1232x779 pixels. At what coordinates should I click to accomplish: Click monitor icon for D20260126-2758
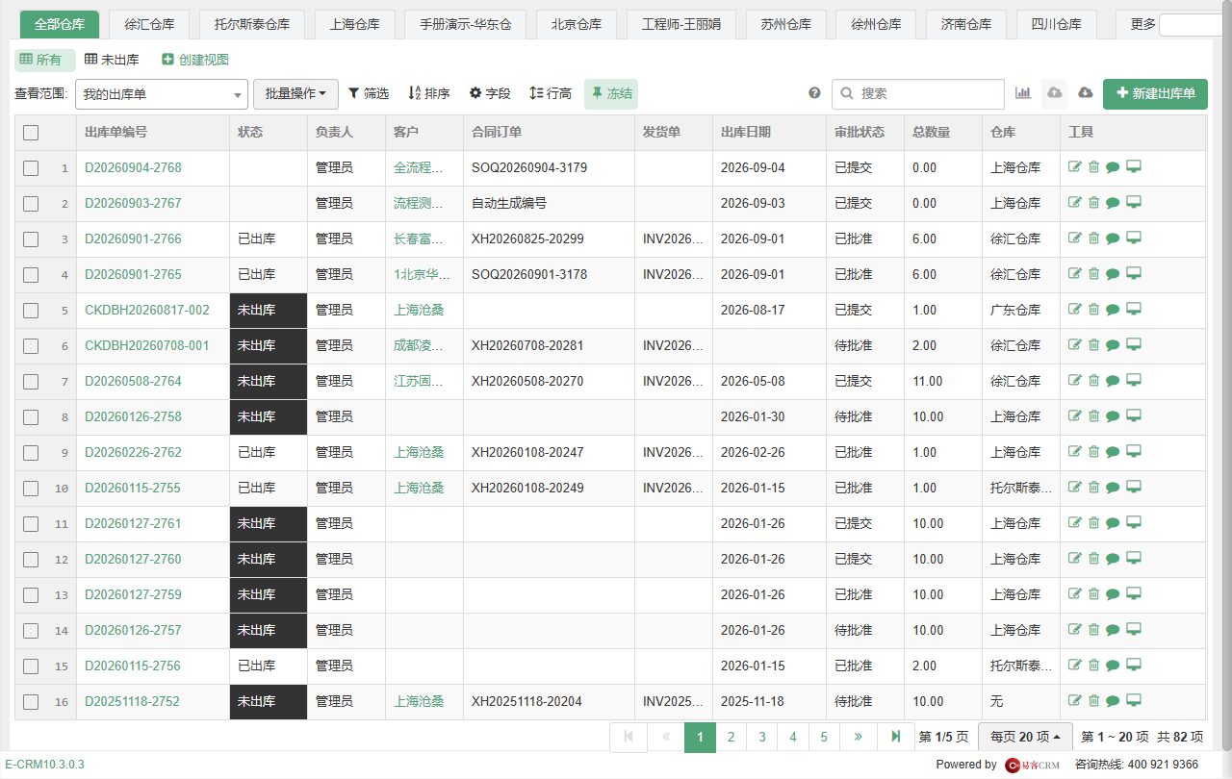coord(1134,415)
